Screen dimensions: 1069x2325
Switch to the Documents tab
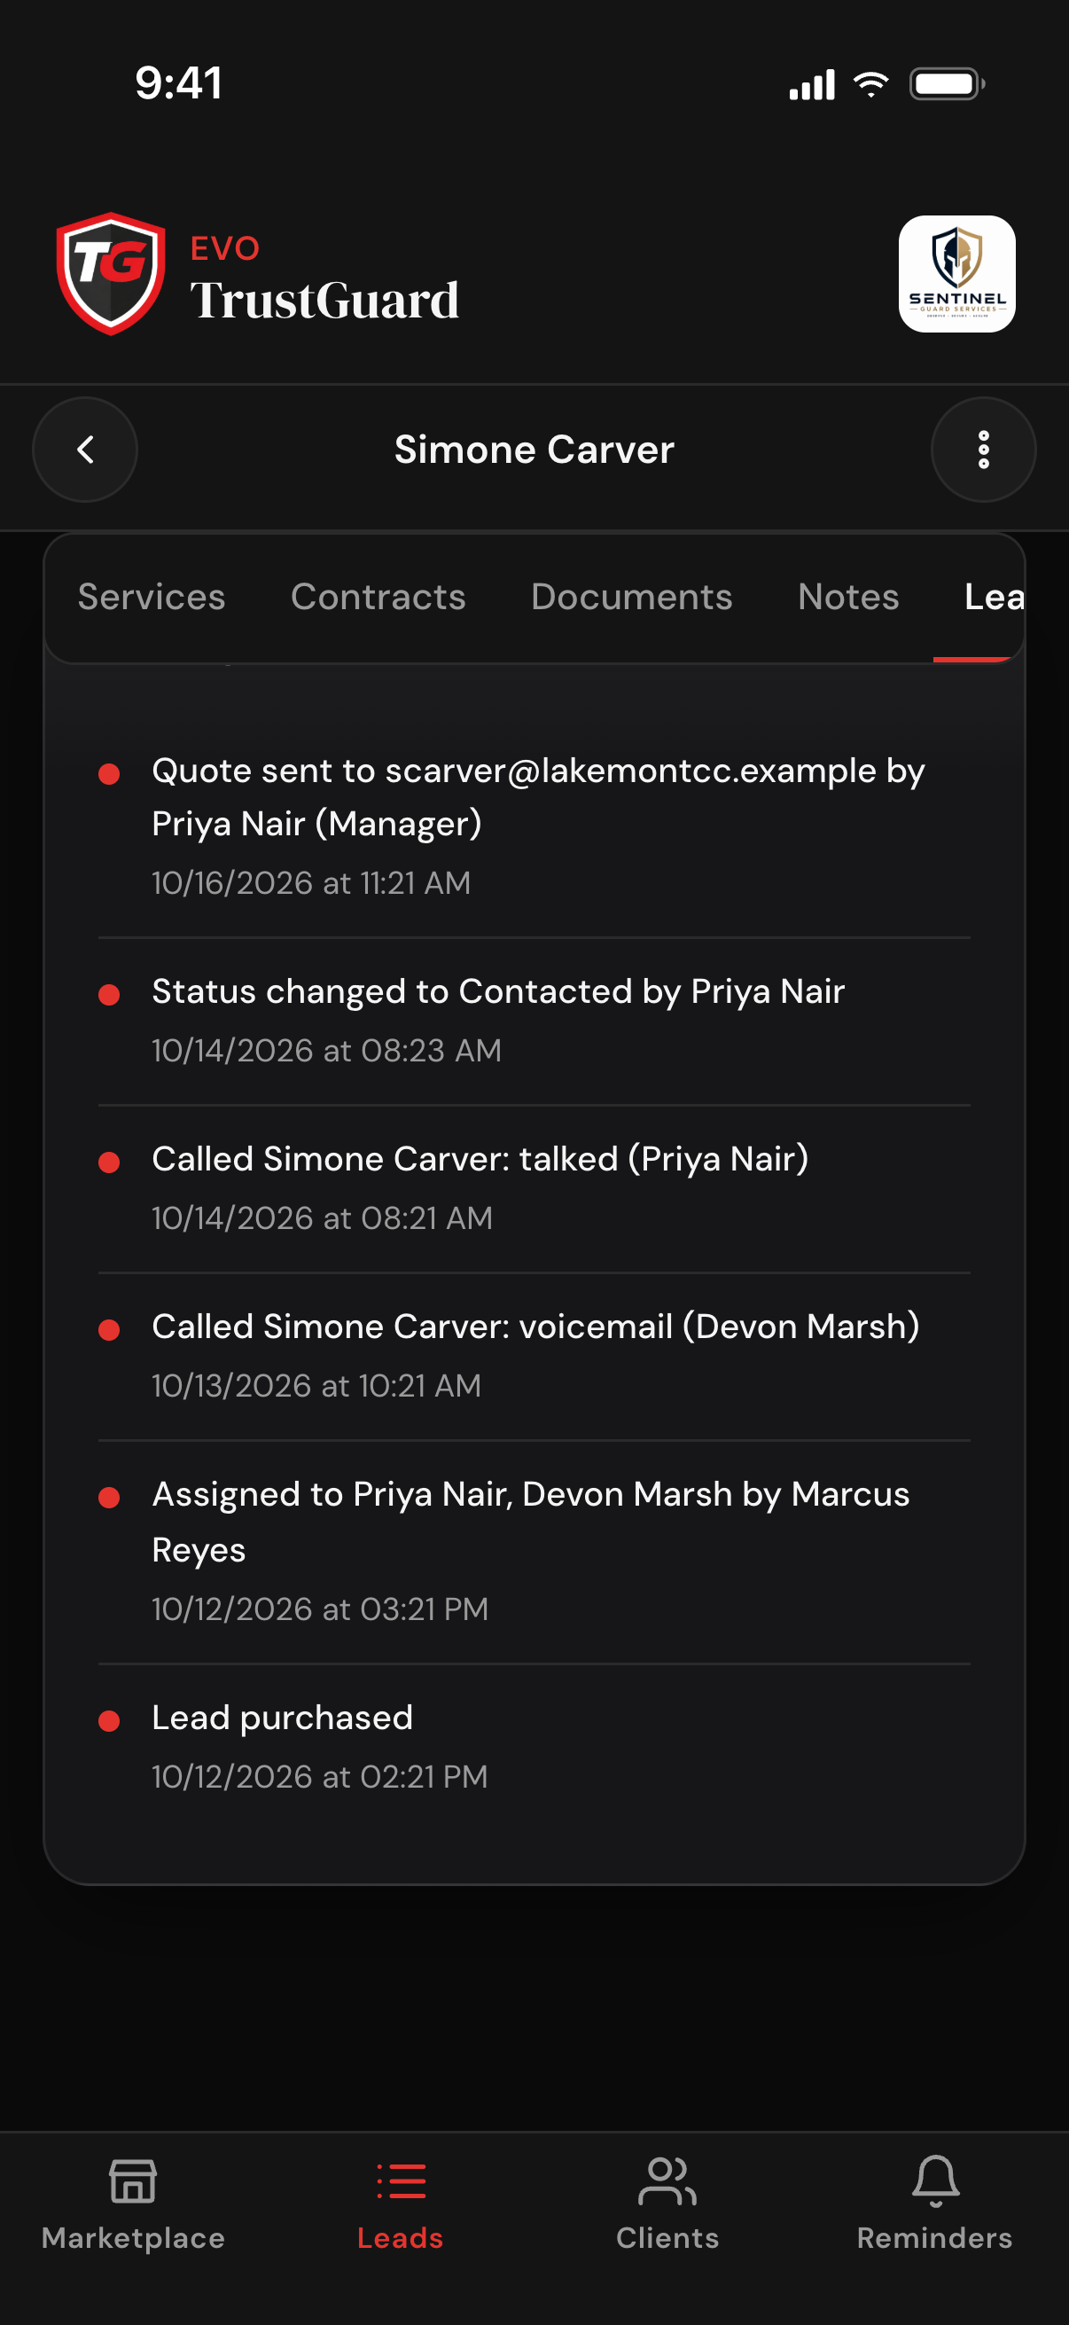(x=631, y=597)
